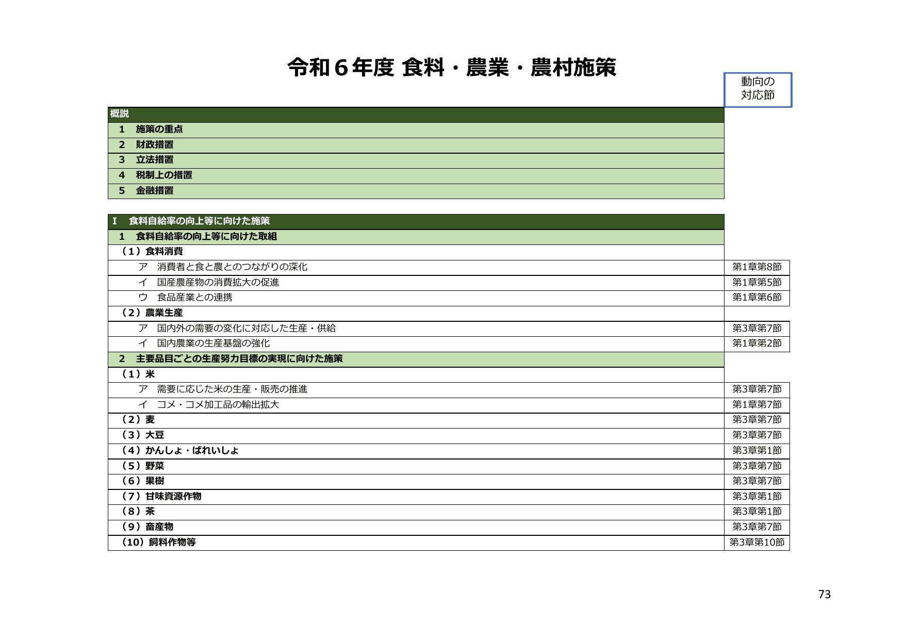This screenshot has height=640, width=905.
Task: Open the 第1章第8節 reference link
Action: [758, 268]
